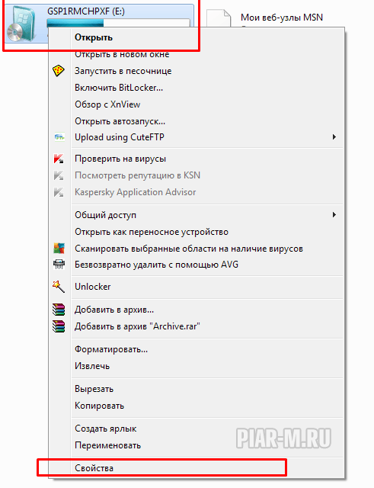Click the Sandboxie pizza icon

58,71
